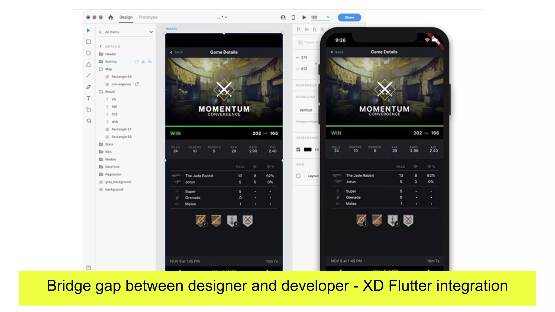
Task: Select the grey_background layer
Action: point(118,182)
